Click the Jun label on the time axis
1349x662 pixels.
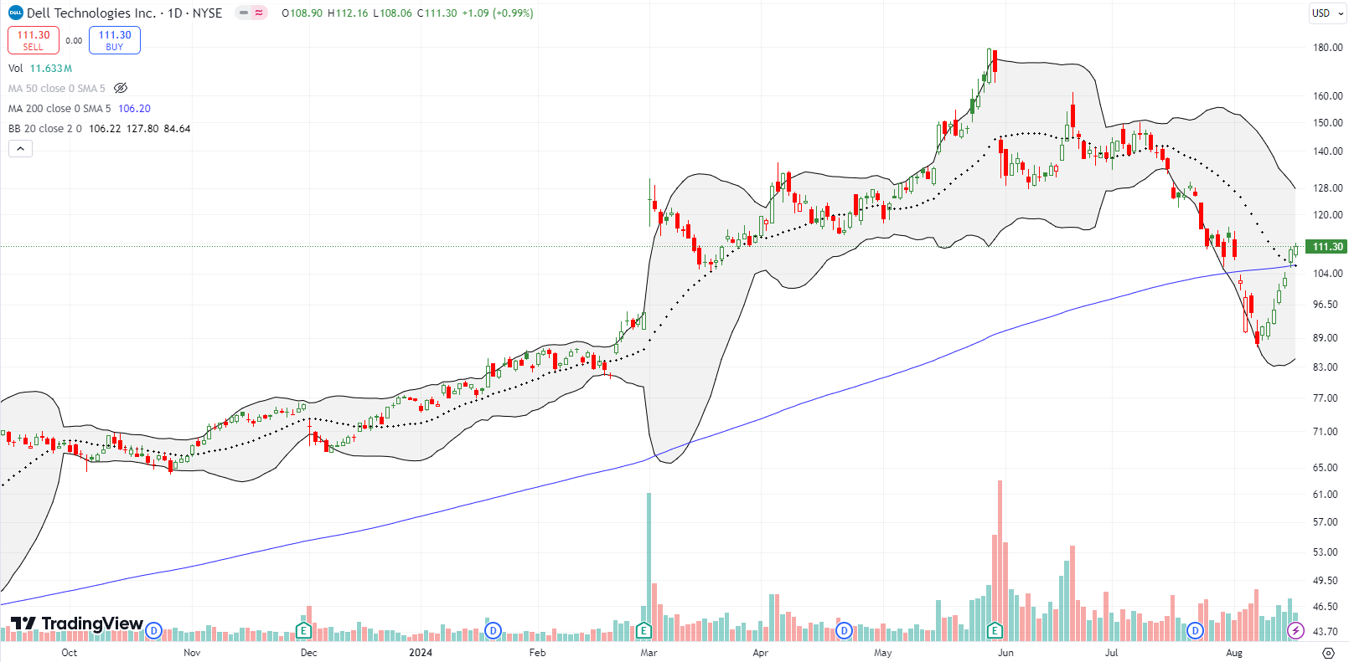(1005, 653)
